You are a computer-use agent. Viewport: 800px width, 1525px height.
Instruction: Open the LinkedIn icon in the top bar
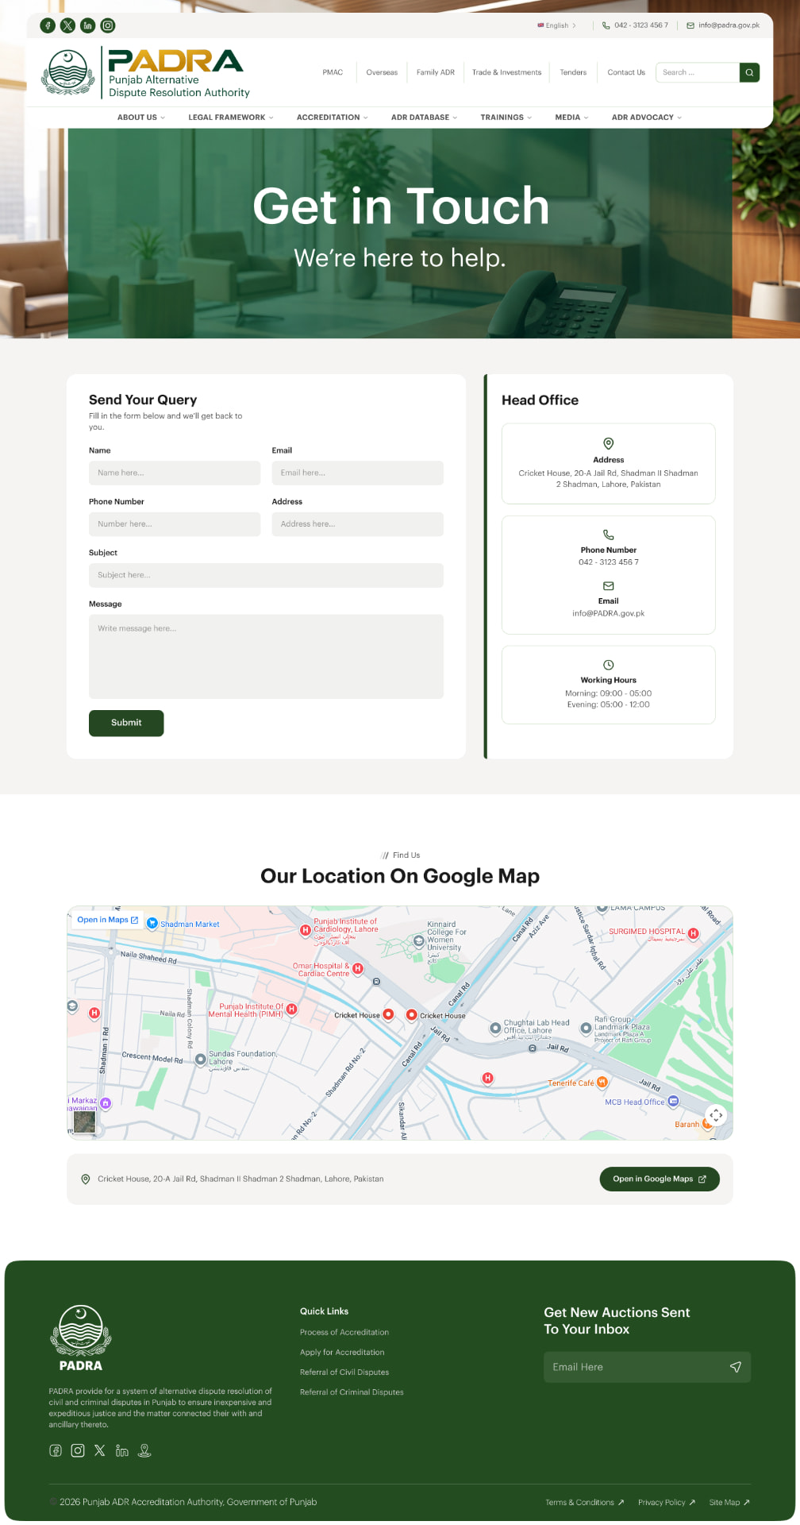point(87,25)
